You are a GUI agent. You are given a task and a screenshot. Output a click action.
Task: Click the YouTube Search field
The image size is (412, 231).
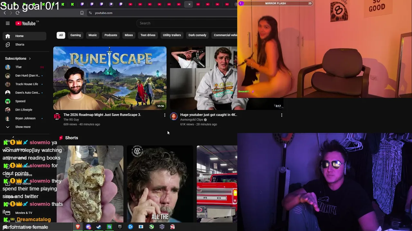click(187, 23)
